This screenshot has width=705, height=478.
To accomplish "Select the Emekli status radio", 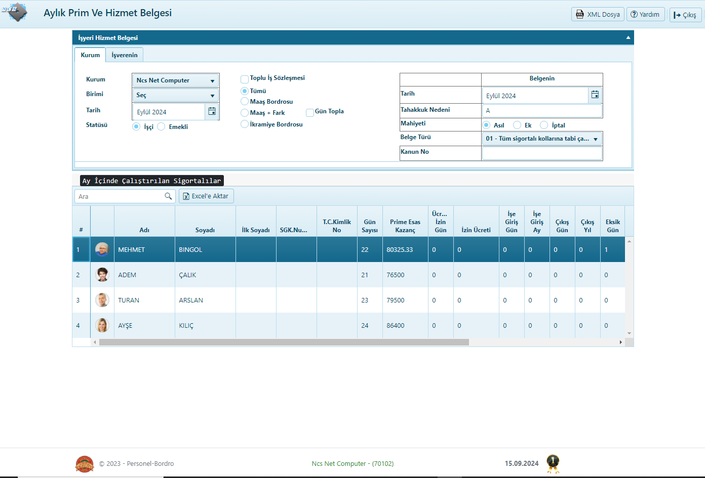I will (161, 126).
